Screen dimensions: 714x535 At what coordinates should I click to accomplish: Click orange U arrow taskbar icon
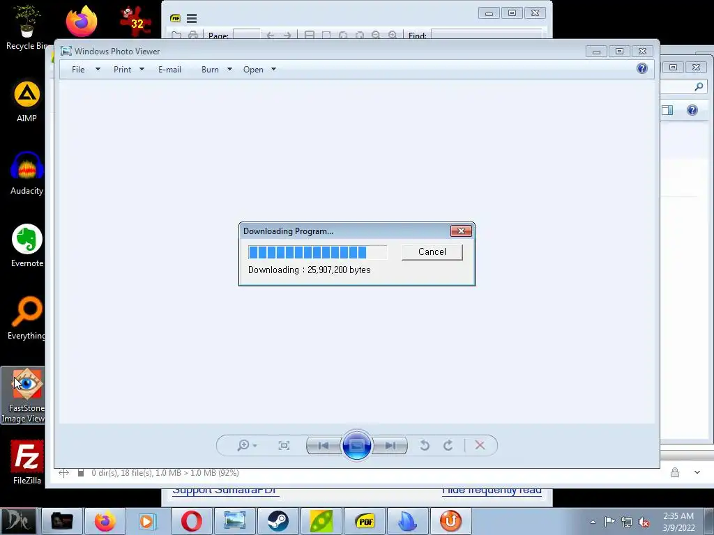[450, 521]
